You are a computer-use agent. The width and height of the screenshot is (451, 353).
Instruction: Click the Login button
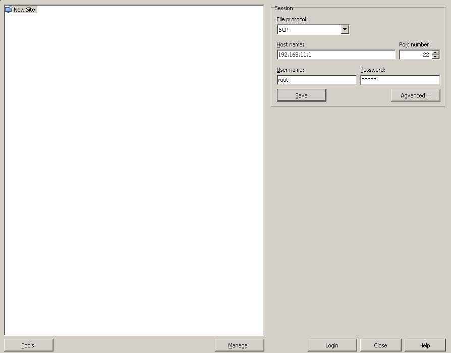332,345
